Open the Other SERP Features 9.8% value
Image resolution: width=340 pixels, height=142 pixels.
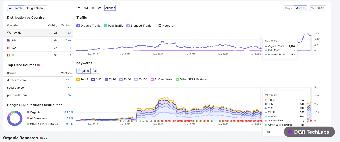(x=70, y=124)
